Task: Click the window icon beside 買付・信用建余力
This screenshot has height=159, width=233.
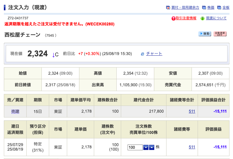Action: coord(168,8)
